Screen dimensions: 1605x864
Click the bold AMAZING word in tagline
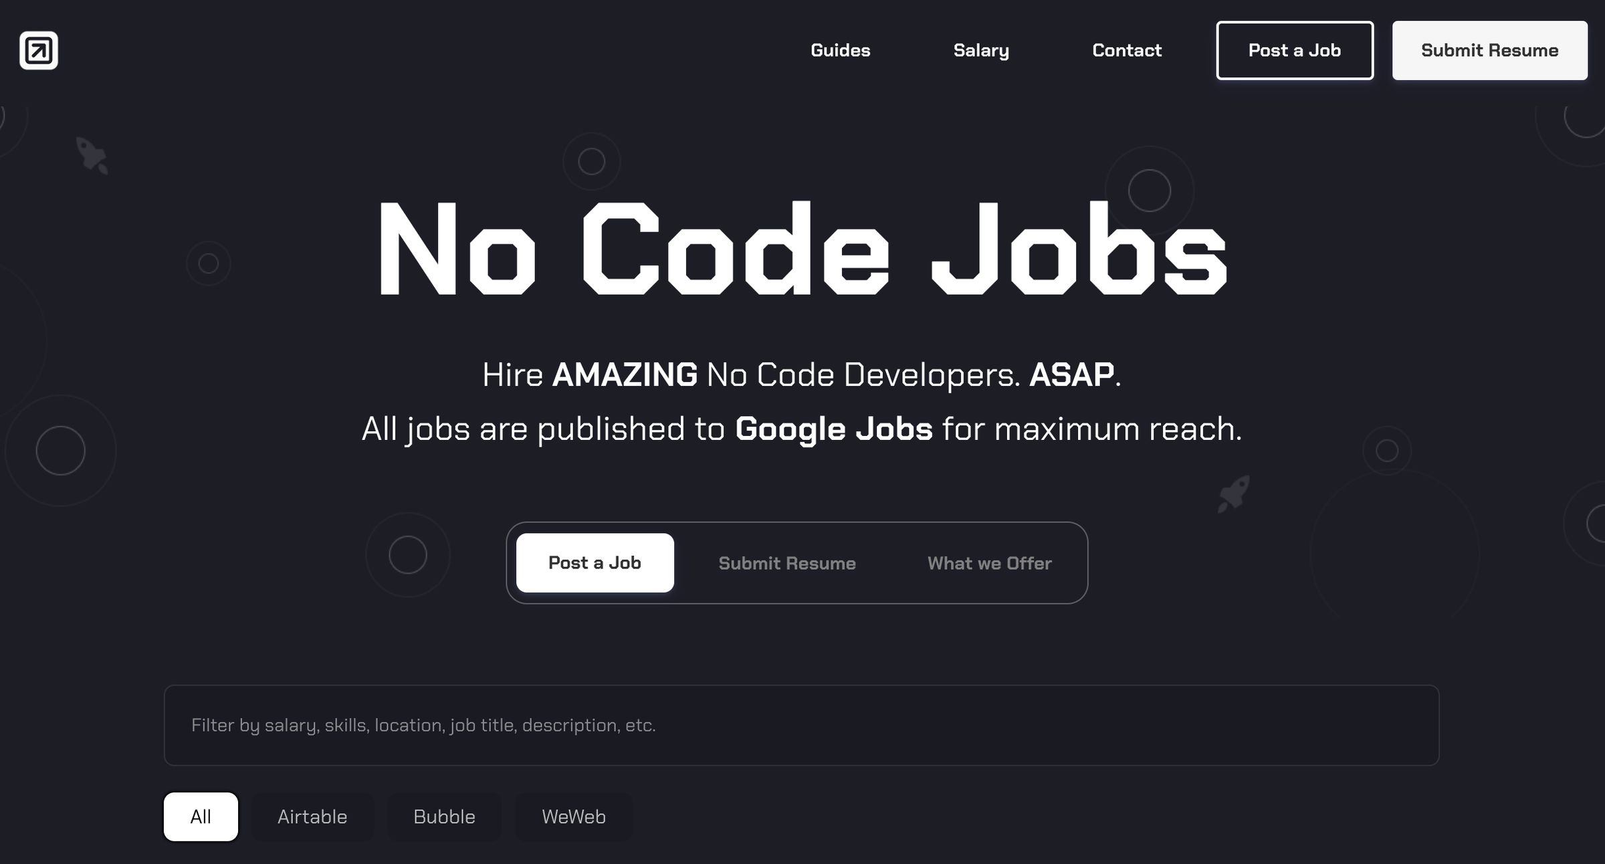[625, 374]
